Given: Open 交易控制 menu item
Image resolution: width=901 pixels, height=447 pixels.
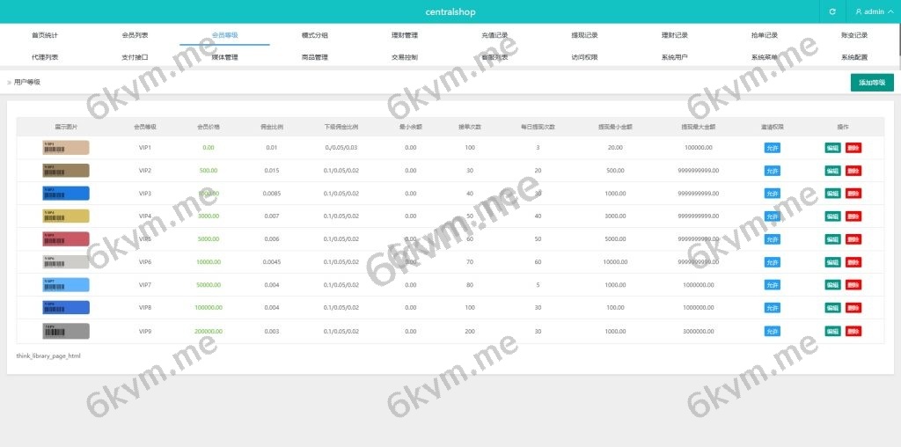Looking at the screenshot, I should (405, 57).
